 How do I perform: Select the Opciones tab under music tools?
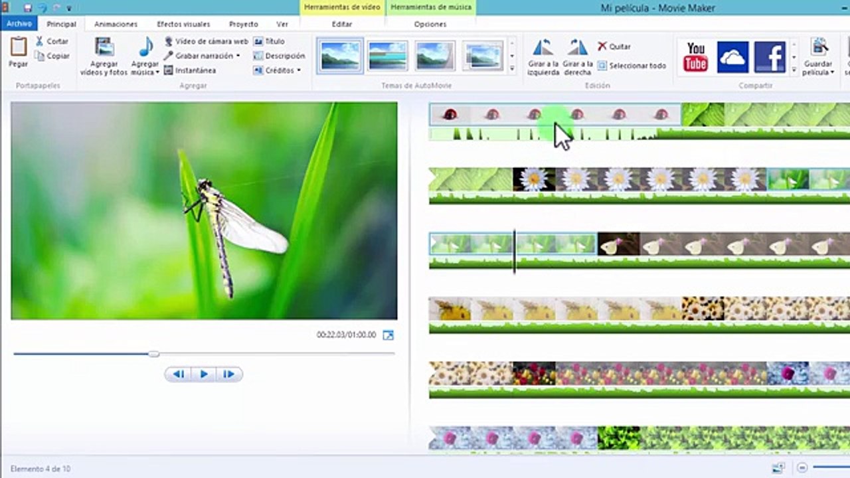pyautogui.click(x=430, y=24)
